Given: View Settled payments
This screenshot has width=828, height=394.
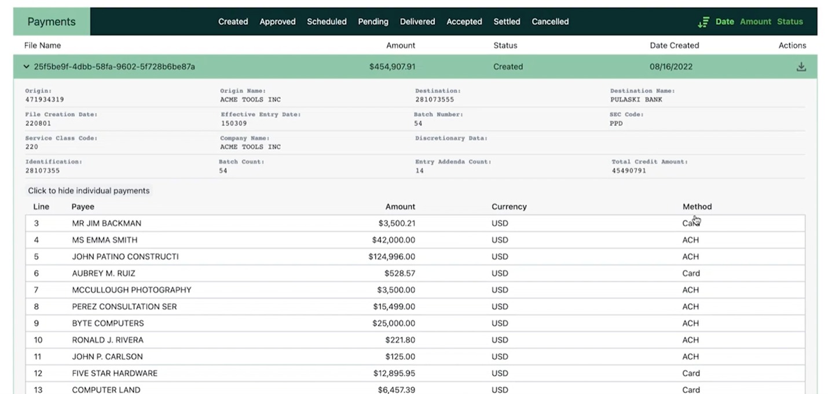Looking at the screenshot, I should 507,21.
